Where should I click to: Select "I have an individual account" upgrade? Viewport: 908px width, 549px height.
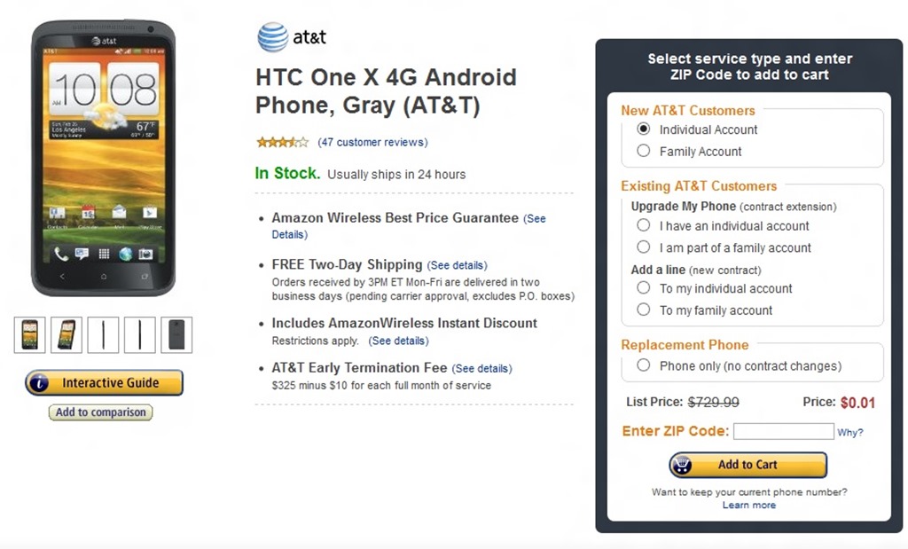(x=644, y=226)
